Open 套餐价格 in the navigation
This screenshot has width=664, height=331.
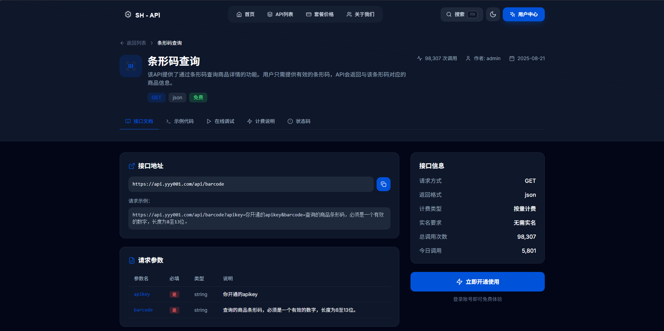pos(320,14)
